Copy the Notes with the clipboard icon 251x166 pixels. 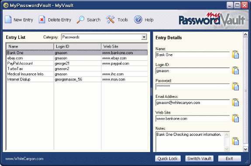tap(235, 141)
